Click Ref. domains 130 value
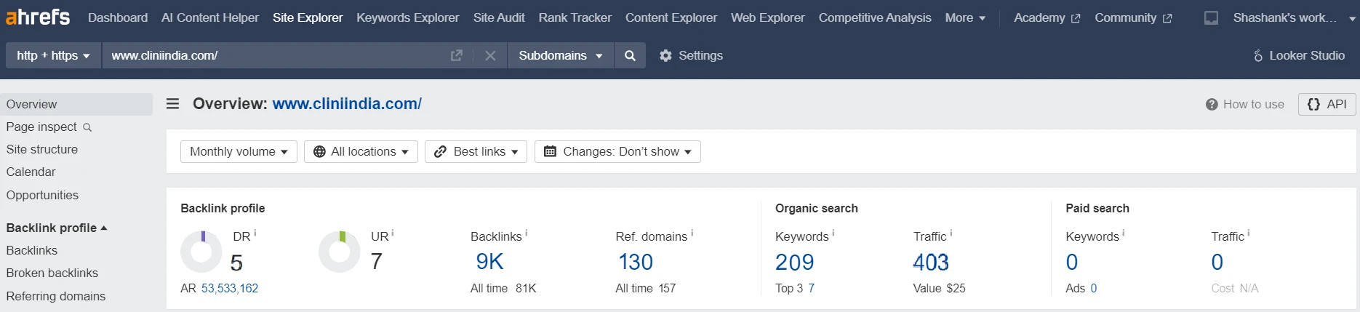This screenshot has height=312, width=1360. [x=636, y=262]
